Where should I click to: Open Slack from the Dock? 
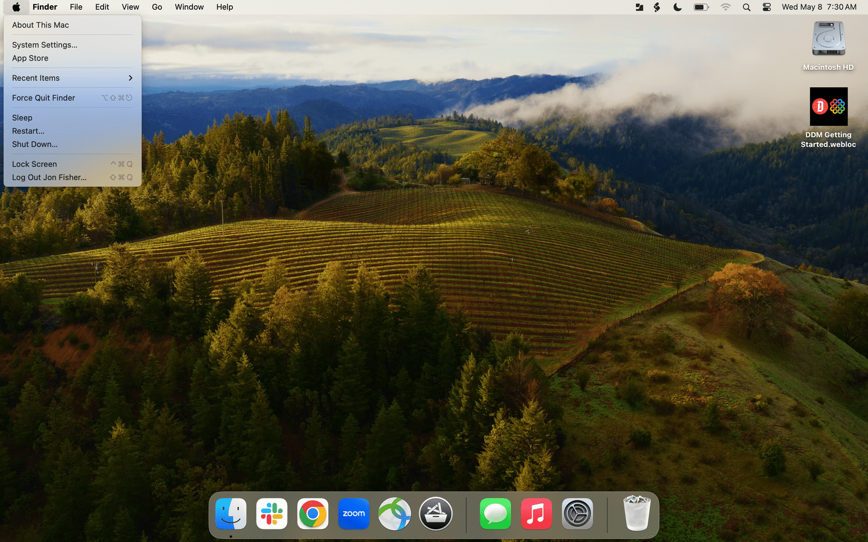(x=271, y=514)
